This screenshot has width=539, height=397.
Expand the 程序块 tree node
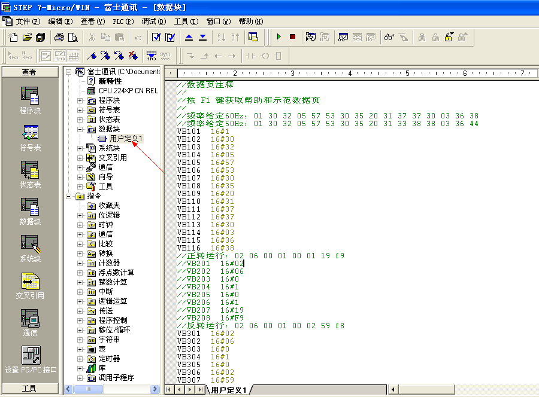(80, 100)
